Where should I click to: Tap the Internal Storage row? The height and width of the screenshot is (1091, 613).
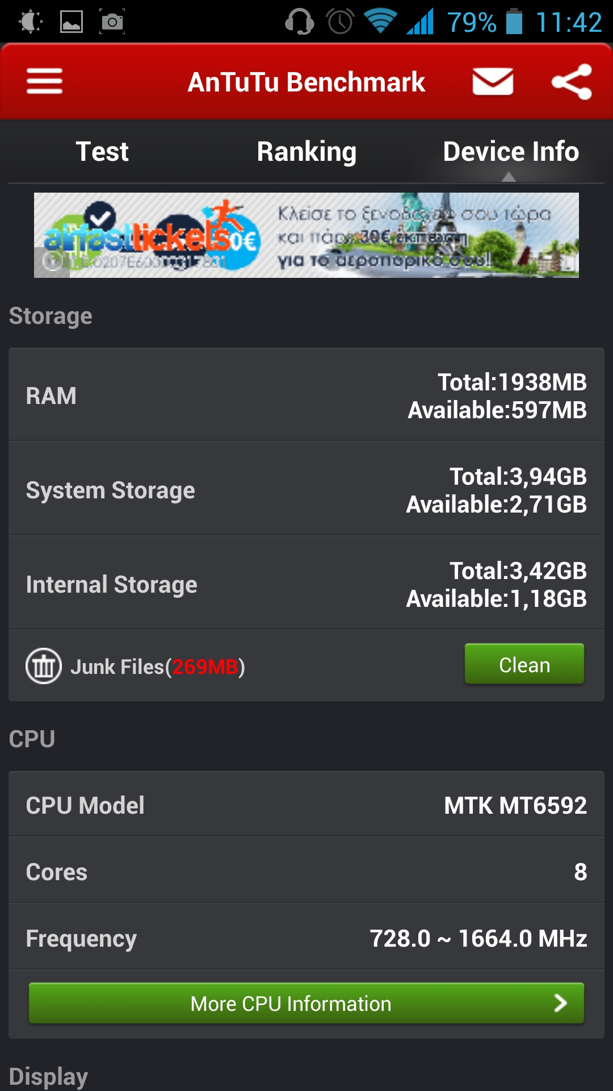click(x=306, y=584)
